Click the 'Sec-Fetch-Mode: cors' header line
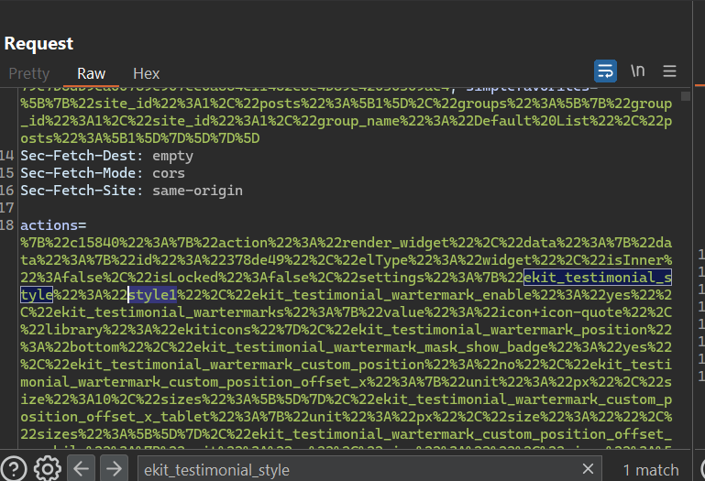 [x=103, y=173]
